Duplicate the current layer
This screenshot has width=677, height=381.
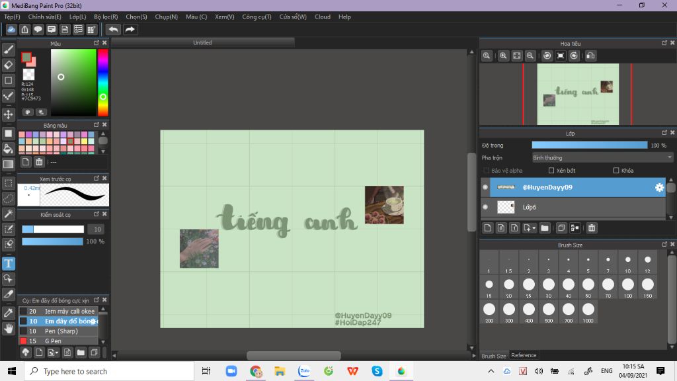tap(561, 228)
